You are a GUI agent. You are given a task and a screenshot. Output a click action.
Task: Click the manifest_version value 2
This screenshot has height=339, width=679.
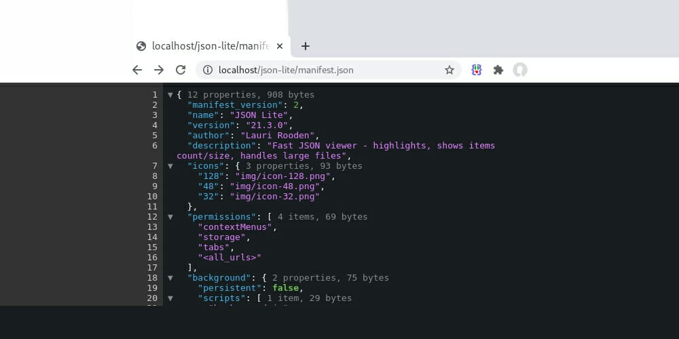296,105
